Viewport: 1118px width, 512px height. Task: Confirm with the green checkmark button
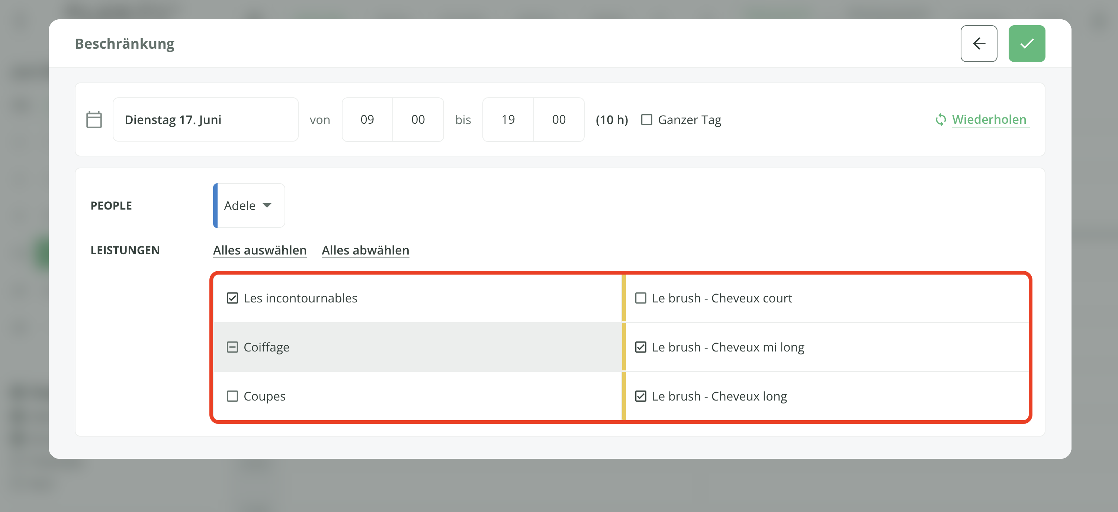click(1026, 43)
